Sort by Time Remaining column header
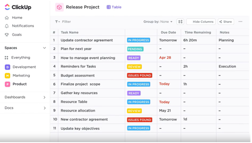This screenshot has width=252, height=143. coord(198,32)
